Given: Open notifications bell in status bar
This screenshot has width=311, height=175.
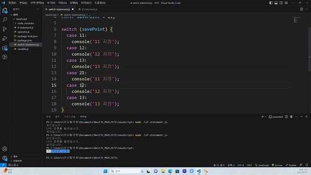Looking at the screenshot, I should click(307, 165).
